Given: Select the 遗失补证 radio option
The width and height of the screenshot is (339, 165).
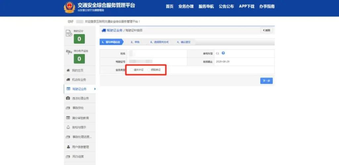Looking at the screenshot, I should (x=132, y=70).
